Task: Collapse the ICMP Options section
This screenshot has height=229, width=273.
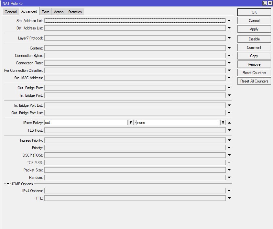Action: point(8,184)
